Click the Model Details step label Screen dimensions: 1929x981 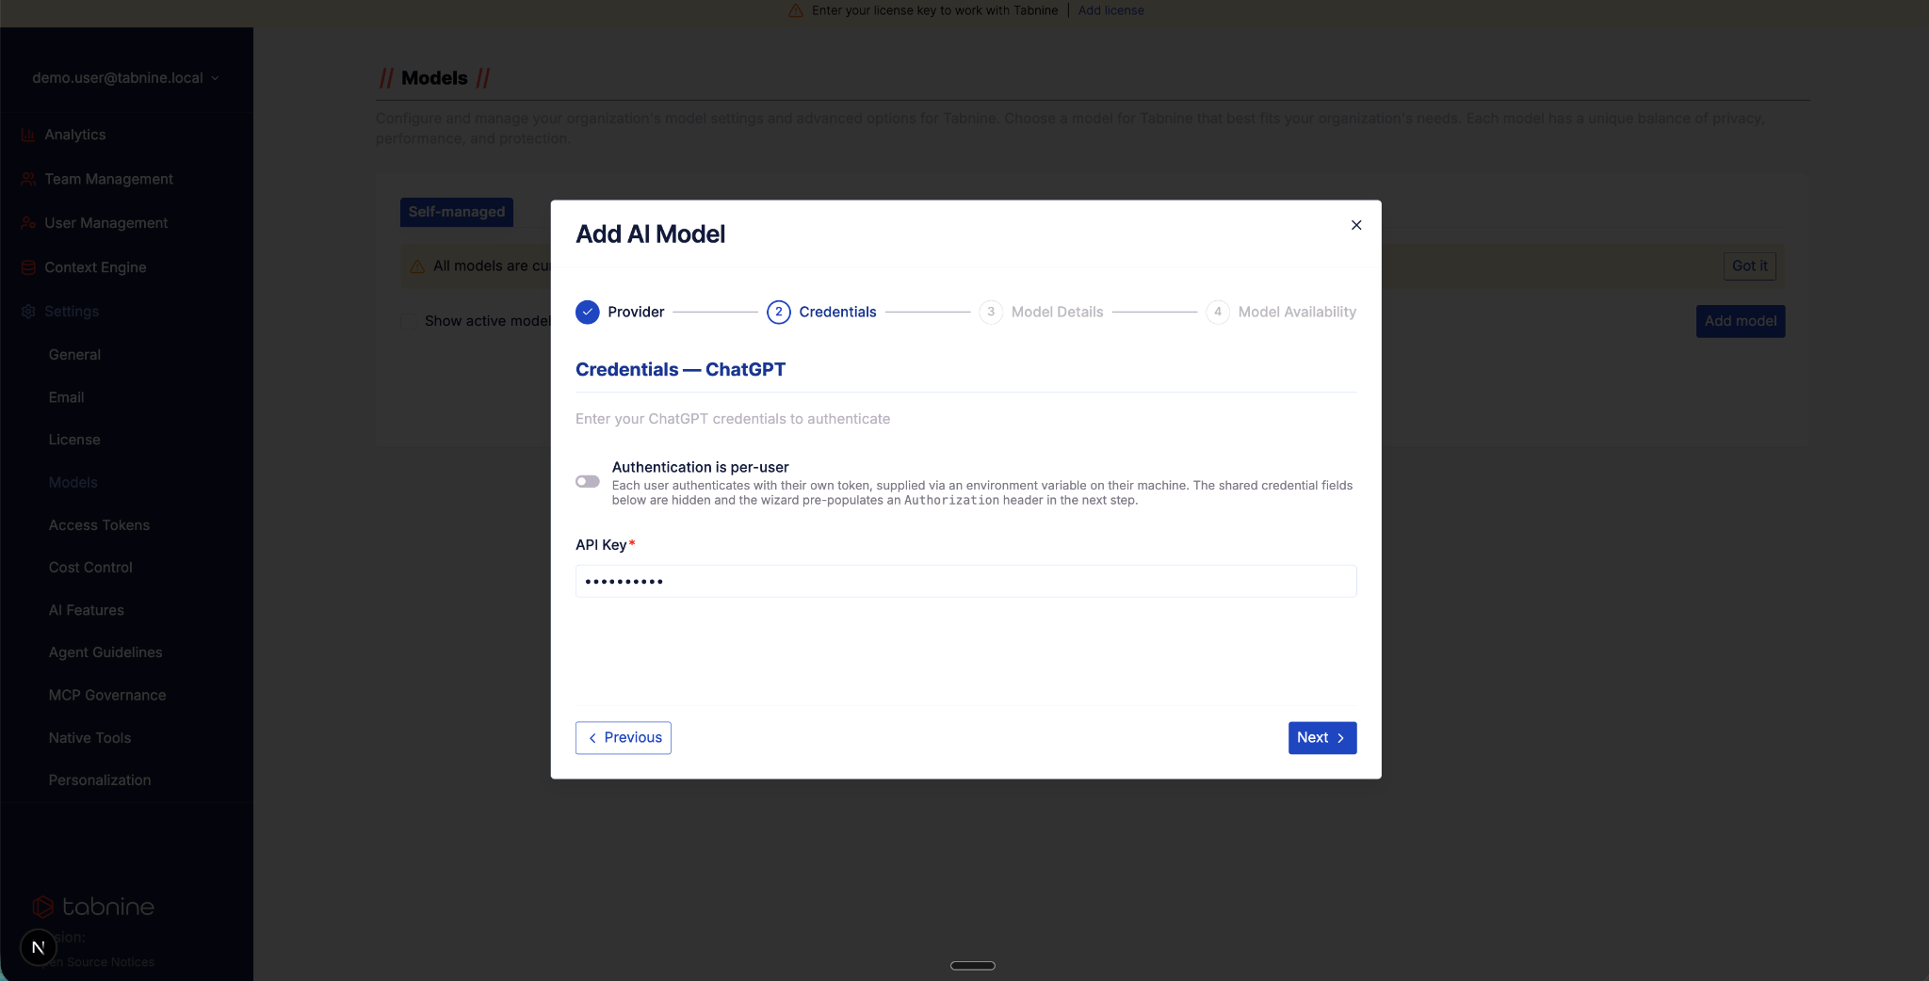click(x=1057, y=312)
